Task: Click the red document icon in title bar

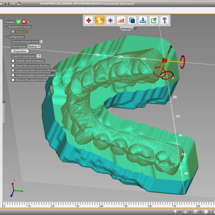Action: coord(18,3)
